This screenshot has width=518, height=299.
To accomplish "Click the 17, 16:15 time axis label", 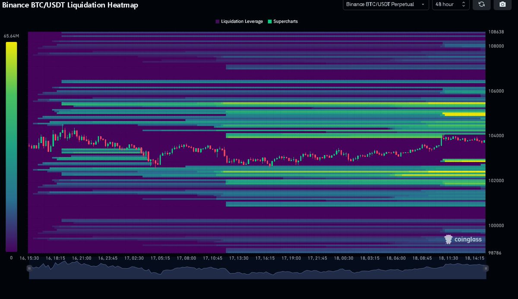I will (x=265, y=258).
